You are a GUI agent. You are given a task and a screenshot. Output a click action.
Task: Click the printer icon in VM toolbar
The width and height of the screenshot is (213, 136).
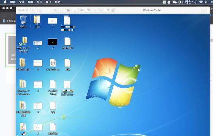(68, 10)
